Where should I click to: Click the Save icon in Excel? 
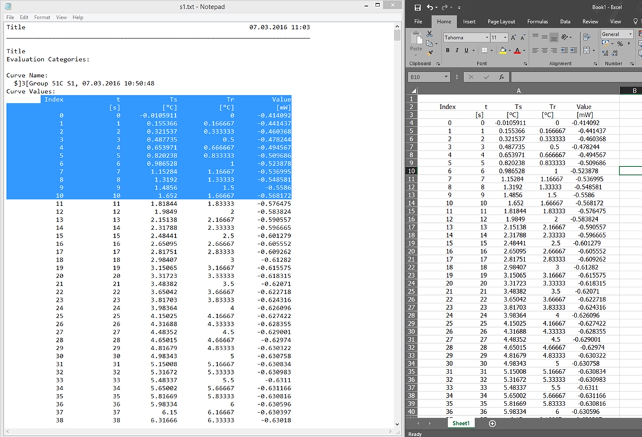pos(418,7)
